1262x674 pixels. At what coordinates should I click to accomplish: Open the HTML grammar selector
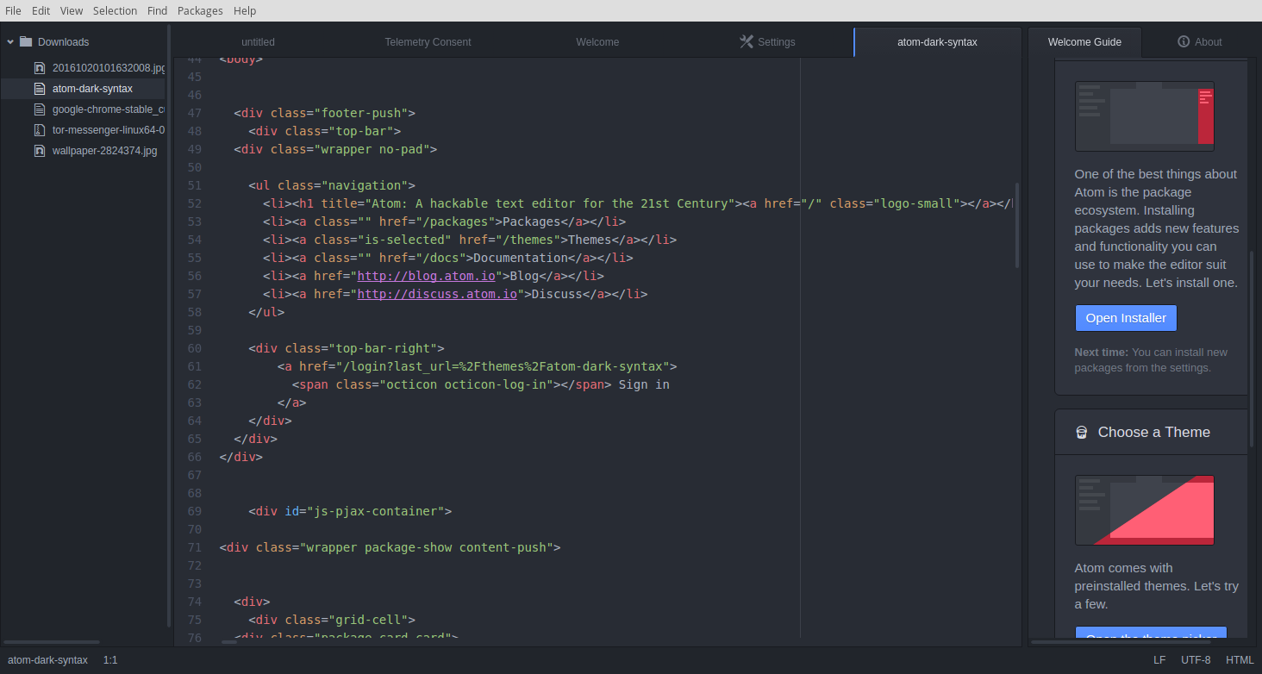tap(1240, 660)
